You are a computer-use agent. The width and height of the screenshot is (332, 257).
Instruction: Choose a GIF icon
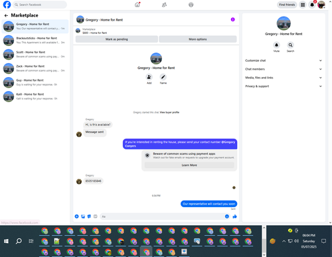[96, 216]
